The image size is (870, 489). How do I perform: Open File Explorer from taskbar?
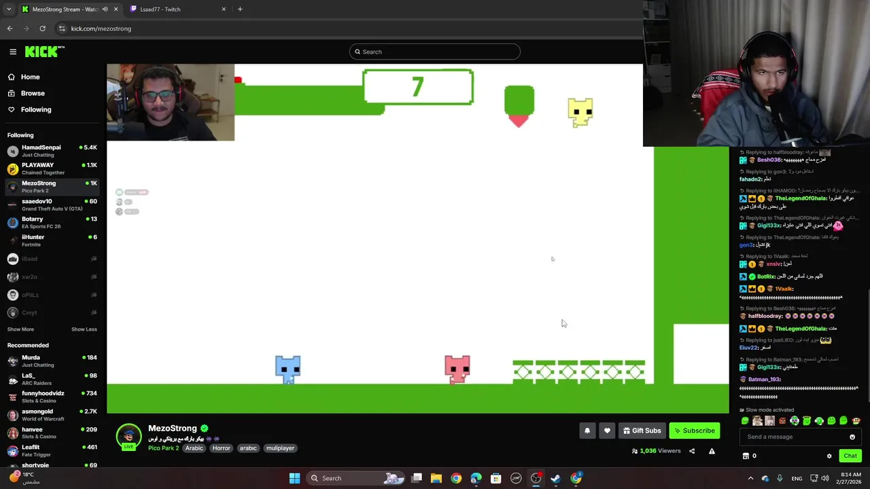[436, 478]
